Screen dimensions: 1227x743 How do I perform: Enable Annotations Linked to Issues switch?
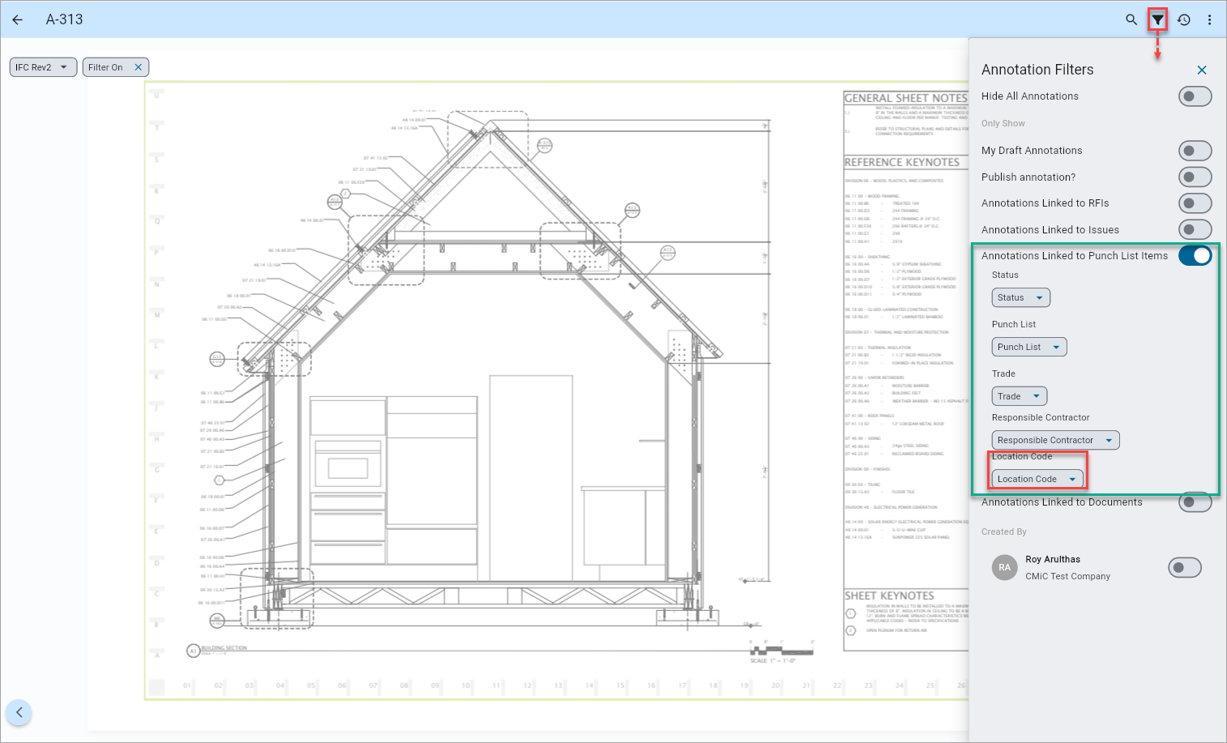pos(1195,229)
